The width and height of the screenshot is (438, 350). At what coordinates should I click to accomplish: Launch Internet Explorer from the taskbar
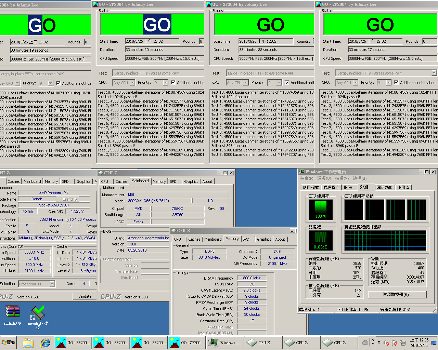(45, 343)
